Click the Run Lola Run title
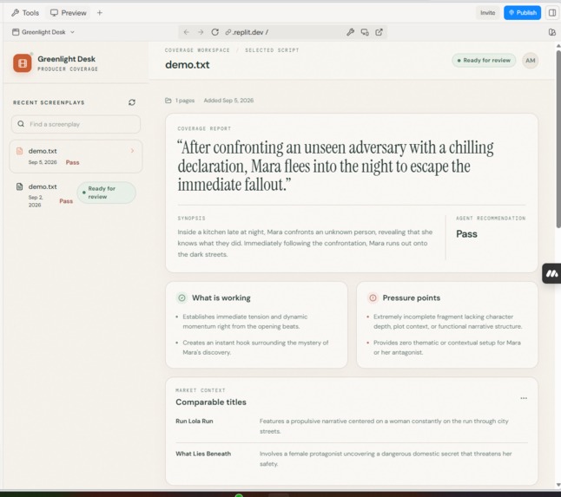This screenshot has width=561, height=497. (x=195, y=421)
